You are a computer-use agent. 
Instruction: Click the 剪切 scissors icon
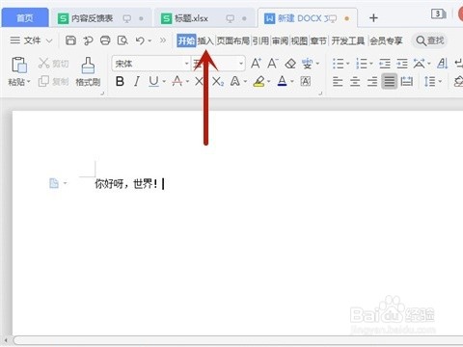click(43, 64)
